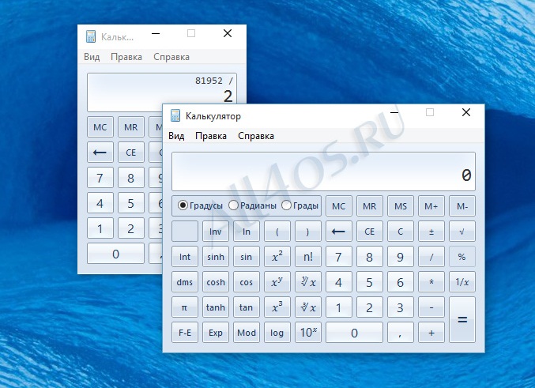This screenshot has height=388, width=535.
Task: Click the cosh button
Action: click(215, 282)
